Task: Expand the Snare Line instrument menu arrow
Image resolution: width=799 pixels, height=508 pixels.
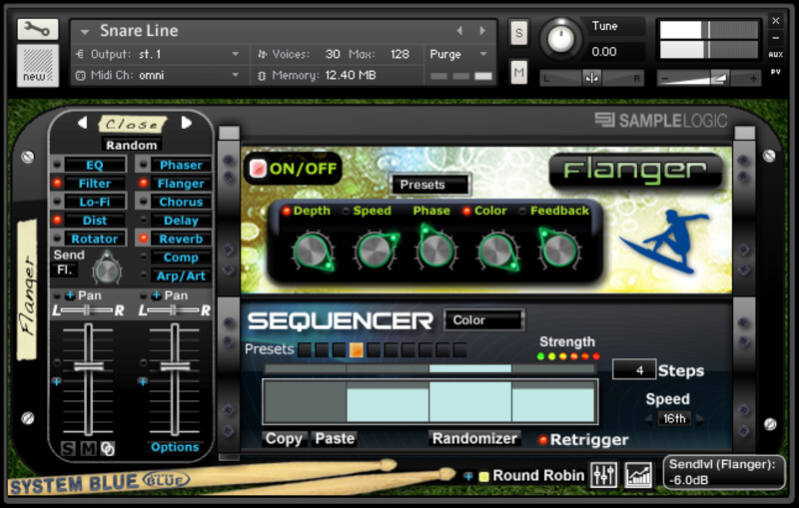Action: pos(85,32)
